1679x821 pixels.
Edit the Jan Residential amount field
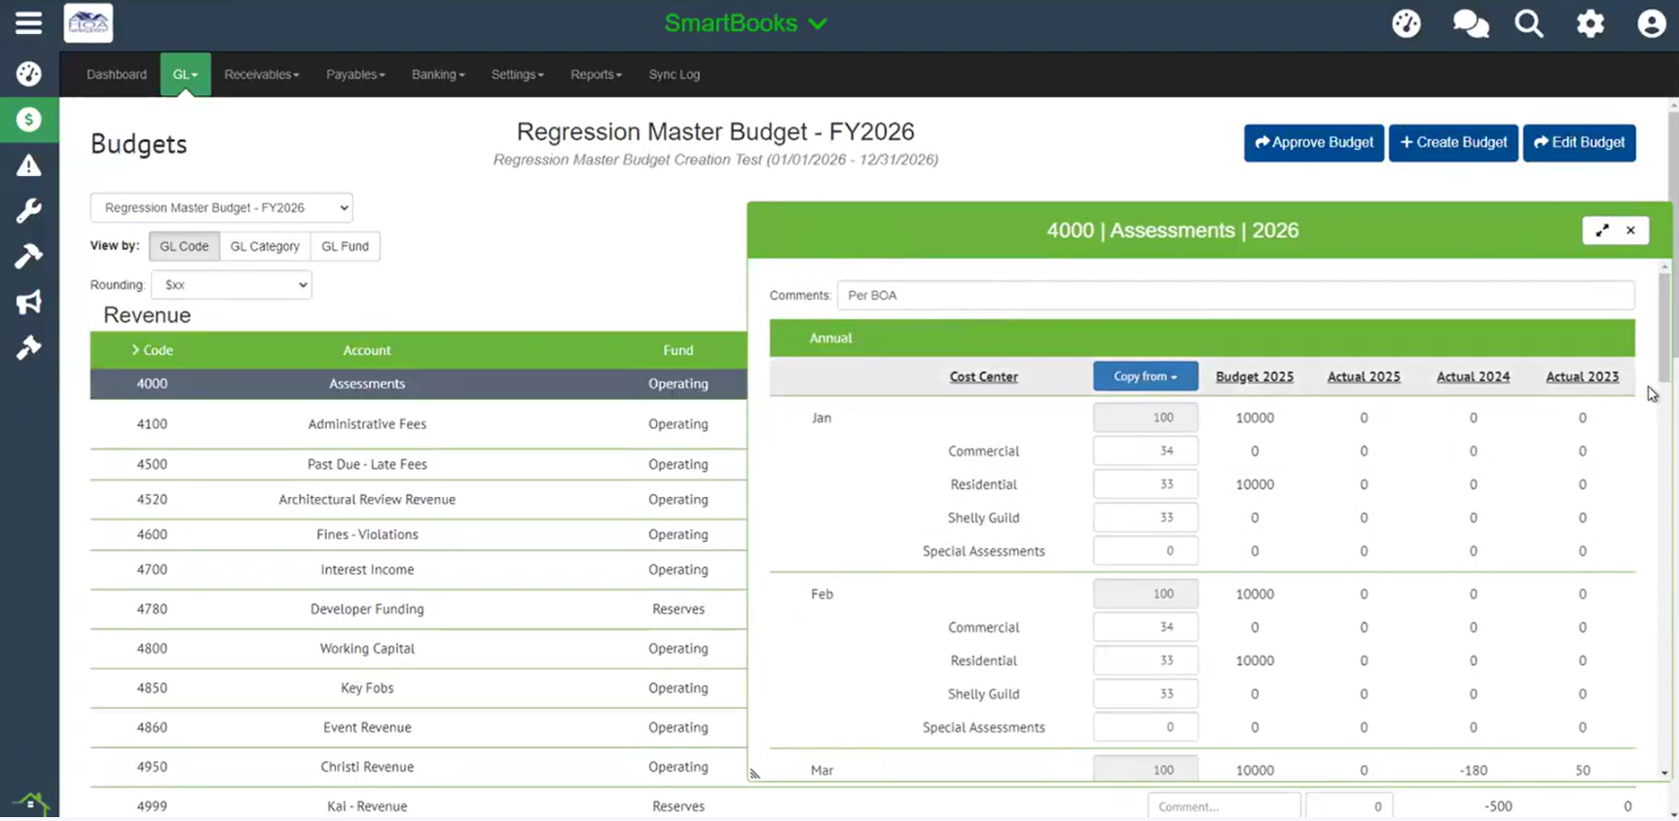(1146, 484)
